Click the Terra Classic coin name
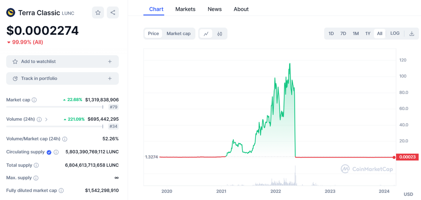This screenshot has height=200, width=421. [39, 13]
